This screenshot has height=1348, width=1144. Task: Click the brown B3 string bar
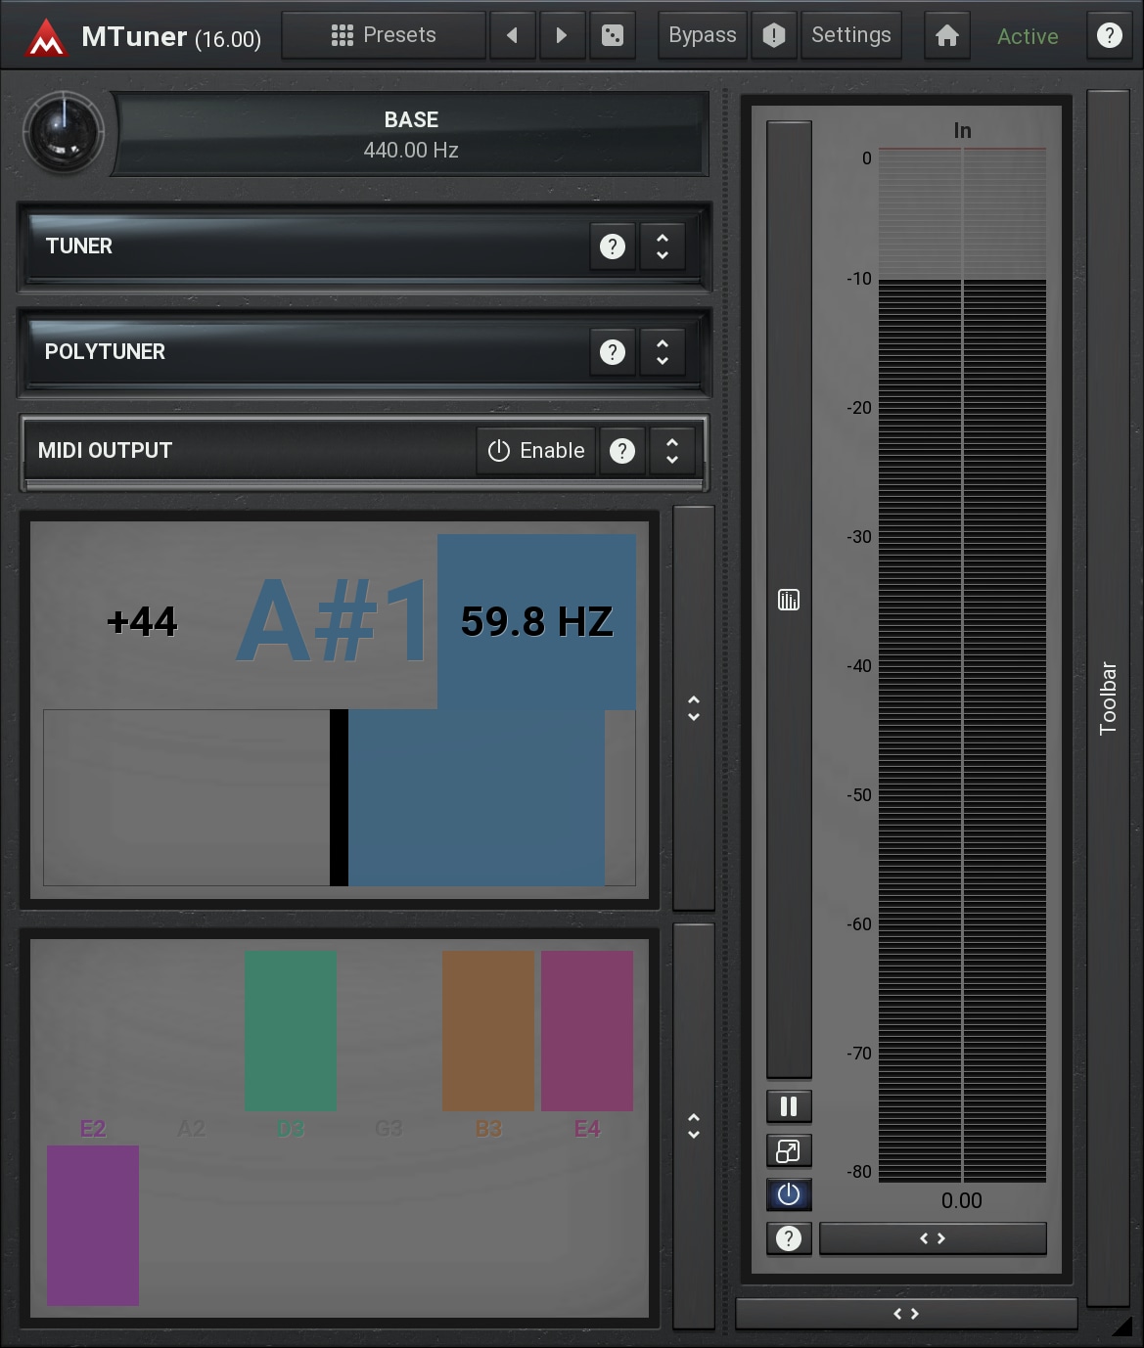coord(488,1030)
